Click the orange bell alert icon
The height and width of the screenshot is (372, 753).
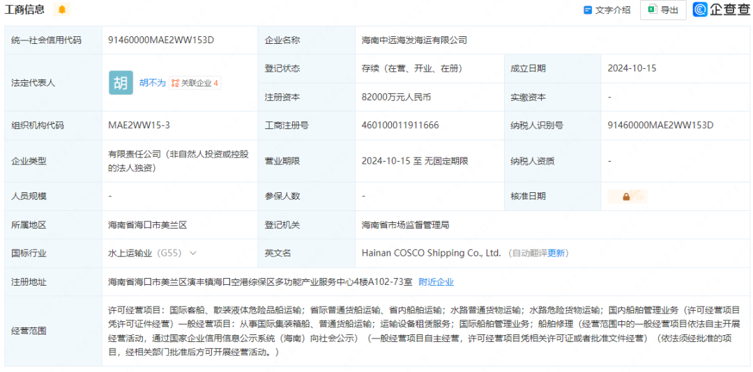62,9
